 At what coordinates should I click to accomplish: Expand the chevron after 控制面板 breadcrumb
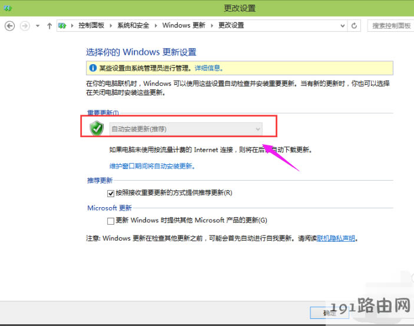111,25
